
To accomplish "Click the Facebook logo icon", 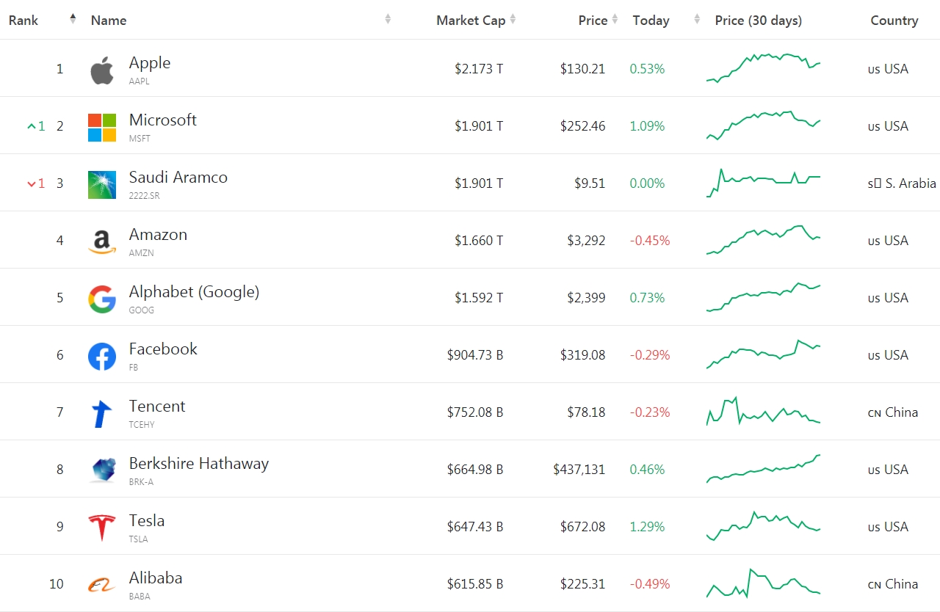I will coord(102,357).
